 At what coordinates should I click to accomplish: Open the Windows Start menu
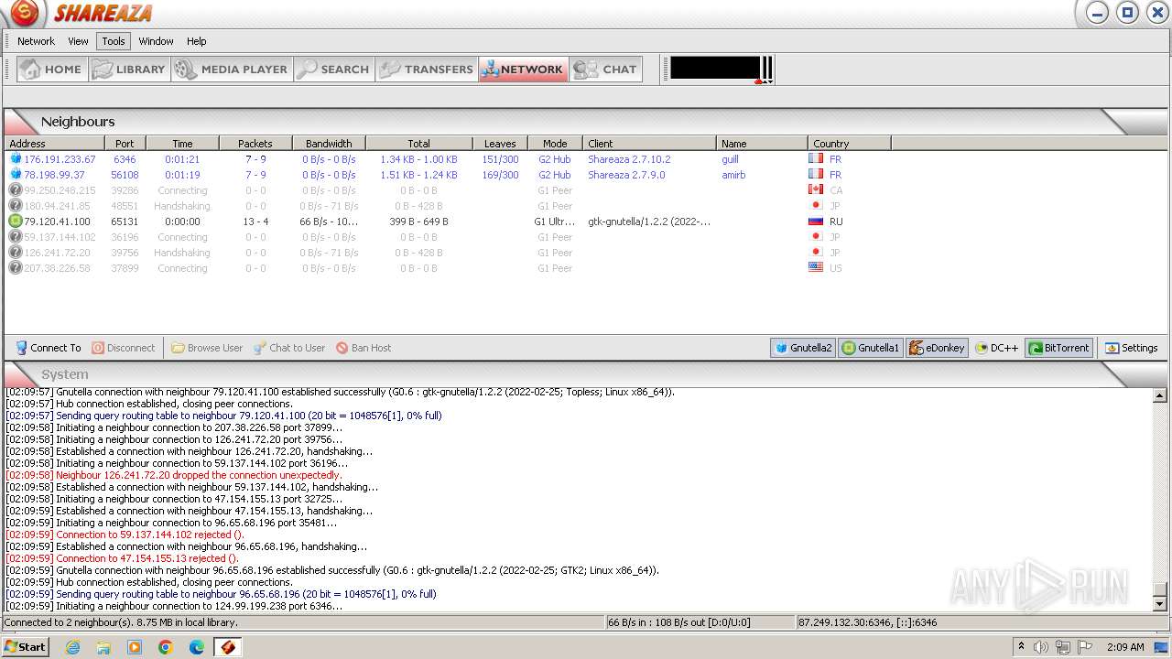(x=25, y=646)
